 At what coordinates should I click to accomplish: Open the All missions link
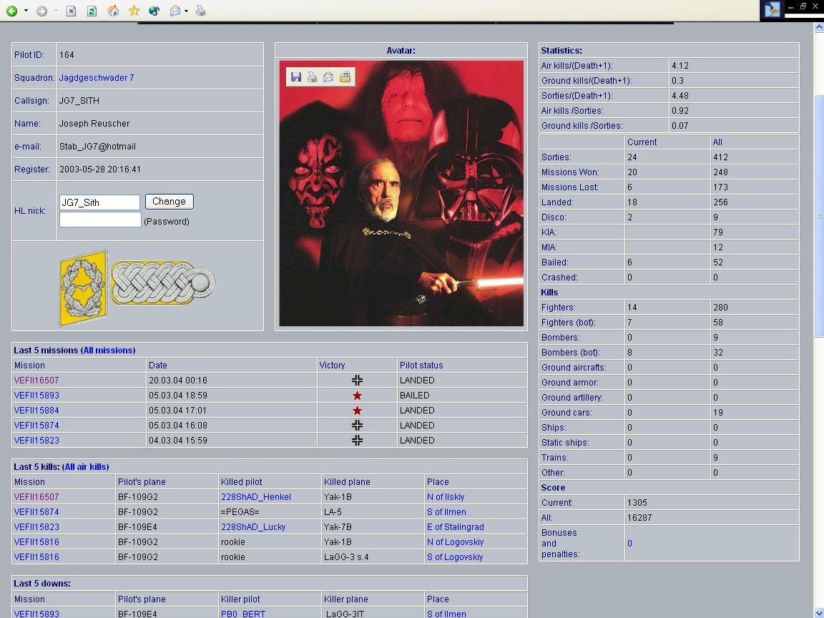108,350
